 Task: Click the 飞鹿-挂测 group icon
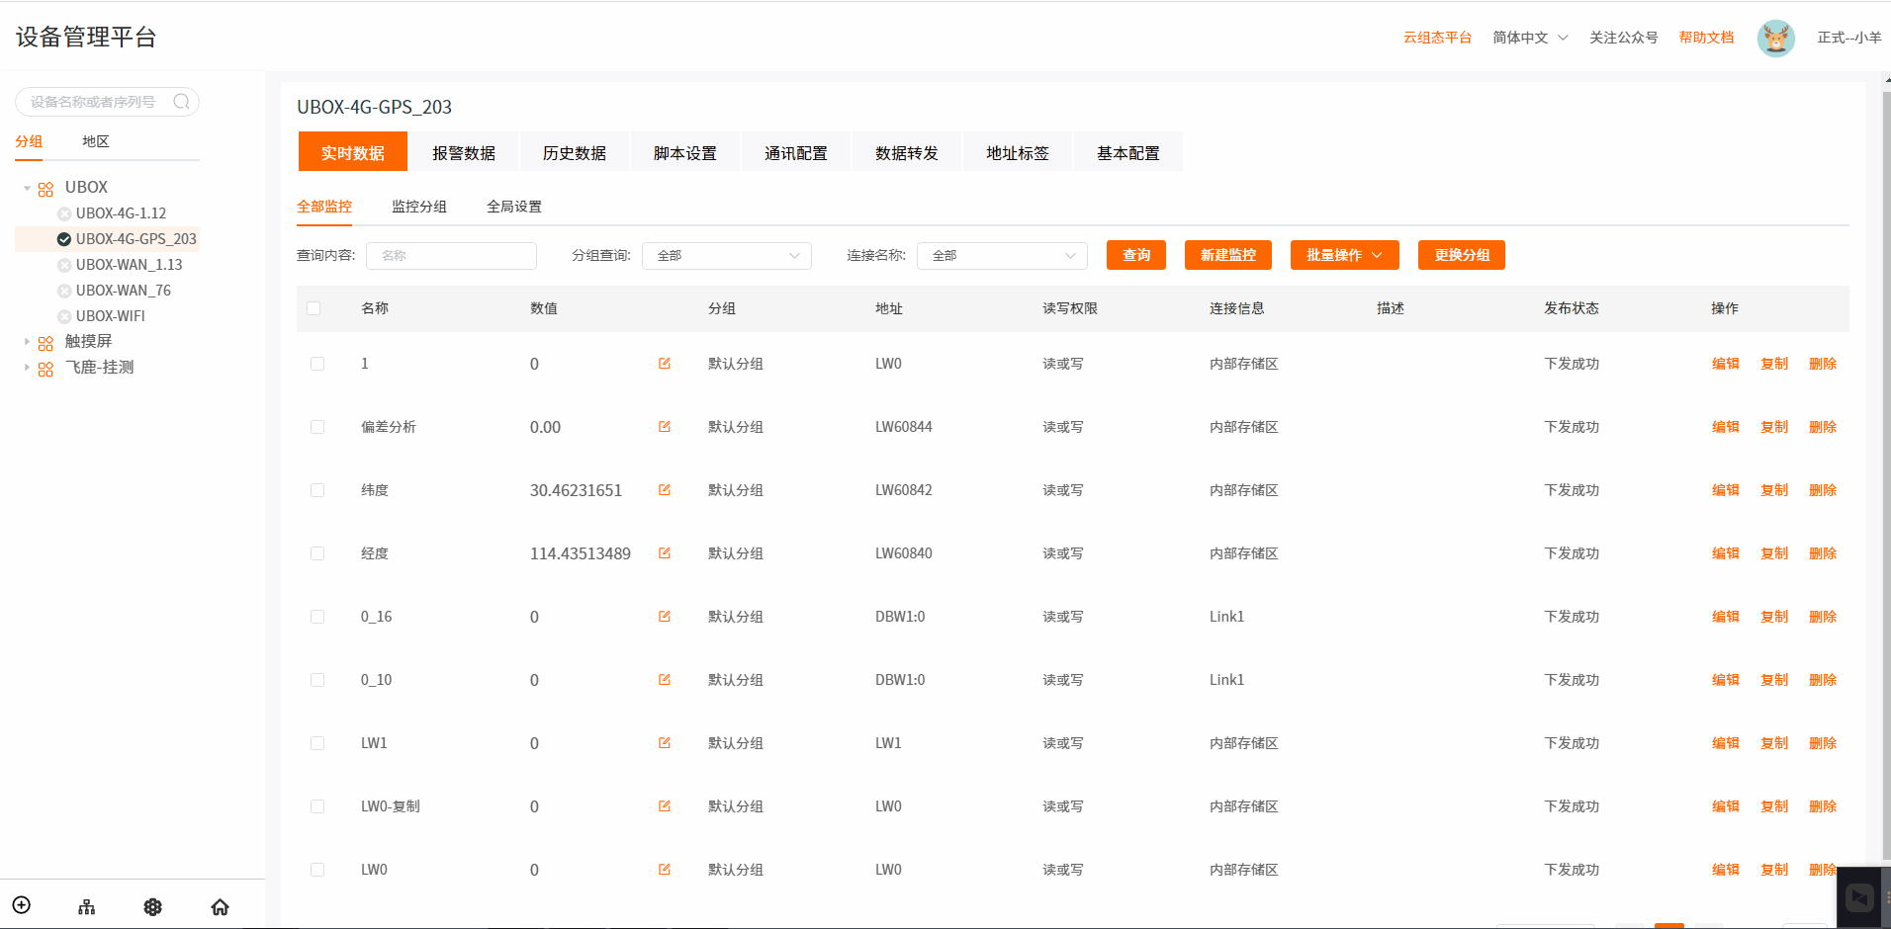[x=45, y=369]
